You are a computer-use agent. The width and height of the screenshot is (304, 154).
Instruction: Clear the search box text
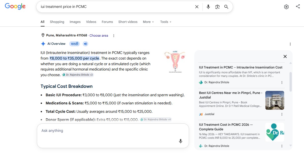click(197, 7)
